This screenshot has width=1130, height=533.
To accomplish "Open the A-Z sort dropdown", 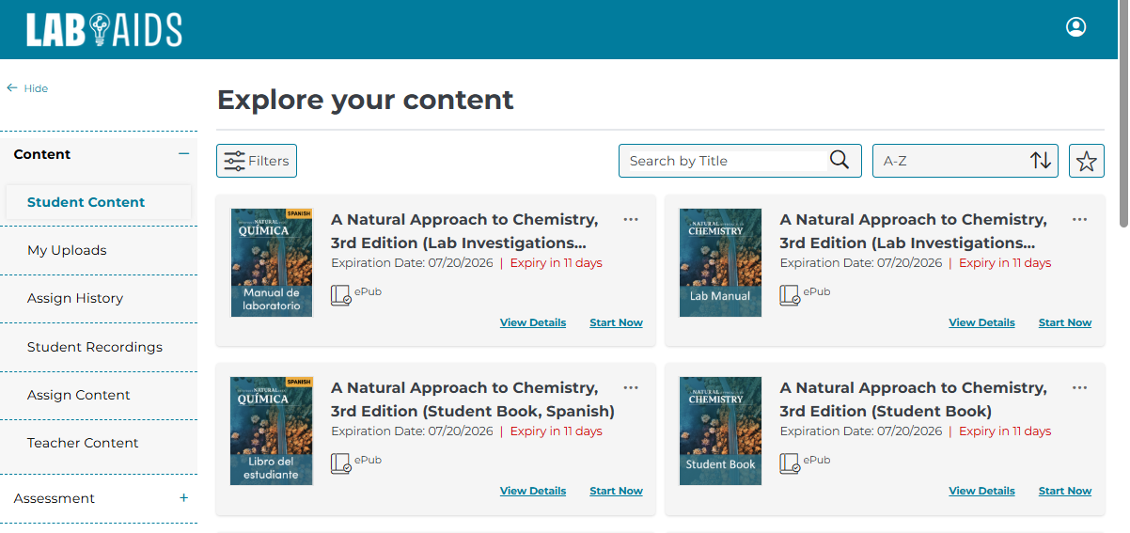I will click(965, 161).
